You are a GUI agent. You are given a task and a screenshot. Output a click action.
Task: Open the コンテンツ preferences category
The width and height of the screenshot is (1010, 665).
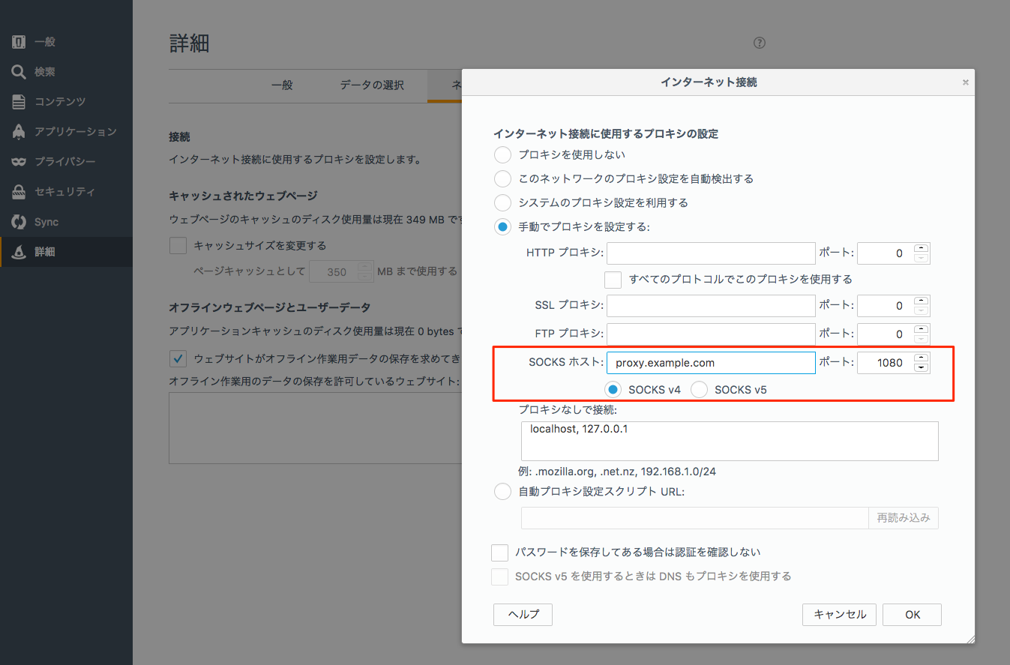66,102
